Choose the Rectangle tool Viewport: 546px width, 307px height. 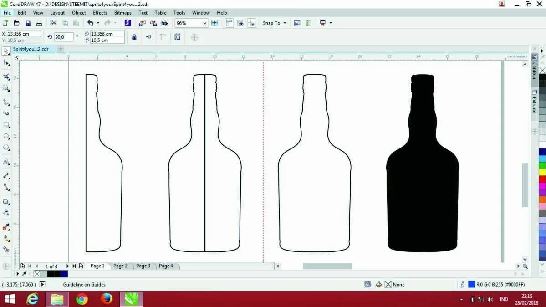click(x=6, y=125)
